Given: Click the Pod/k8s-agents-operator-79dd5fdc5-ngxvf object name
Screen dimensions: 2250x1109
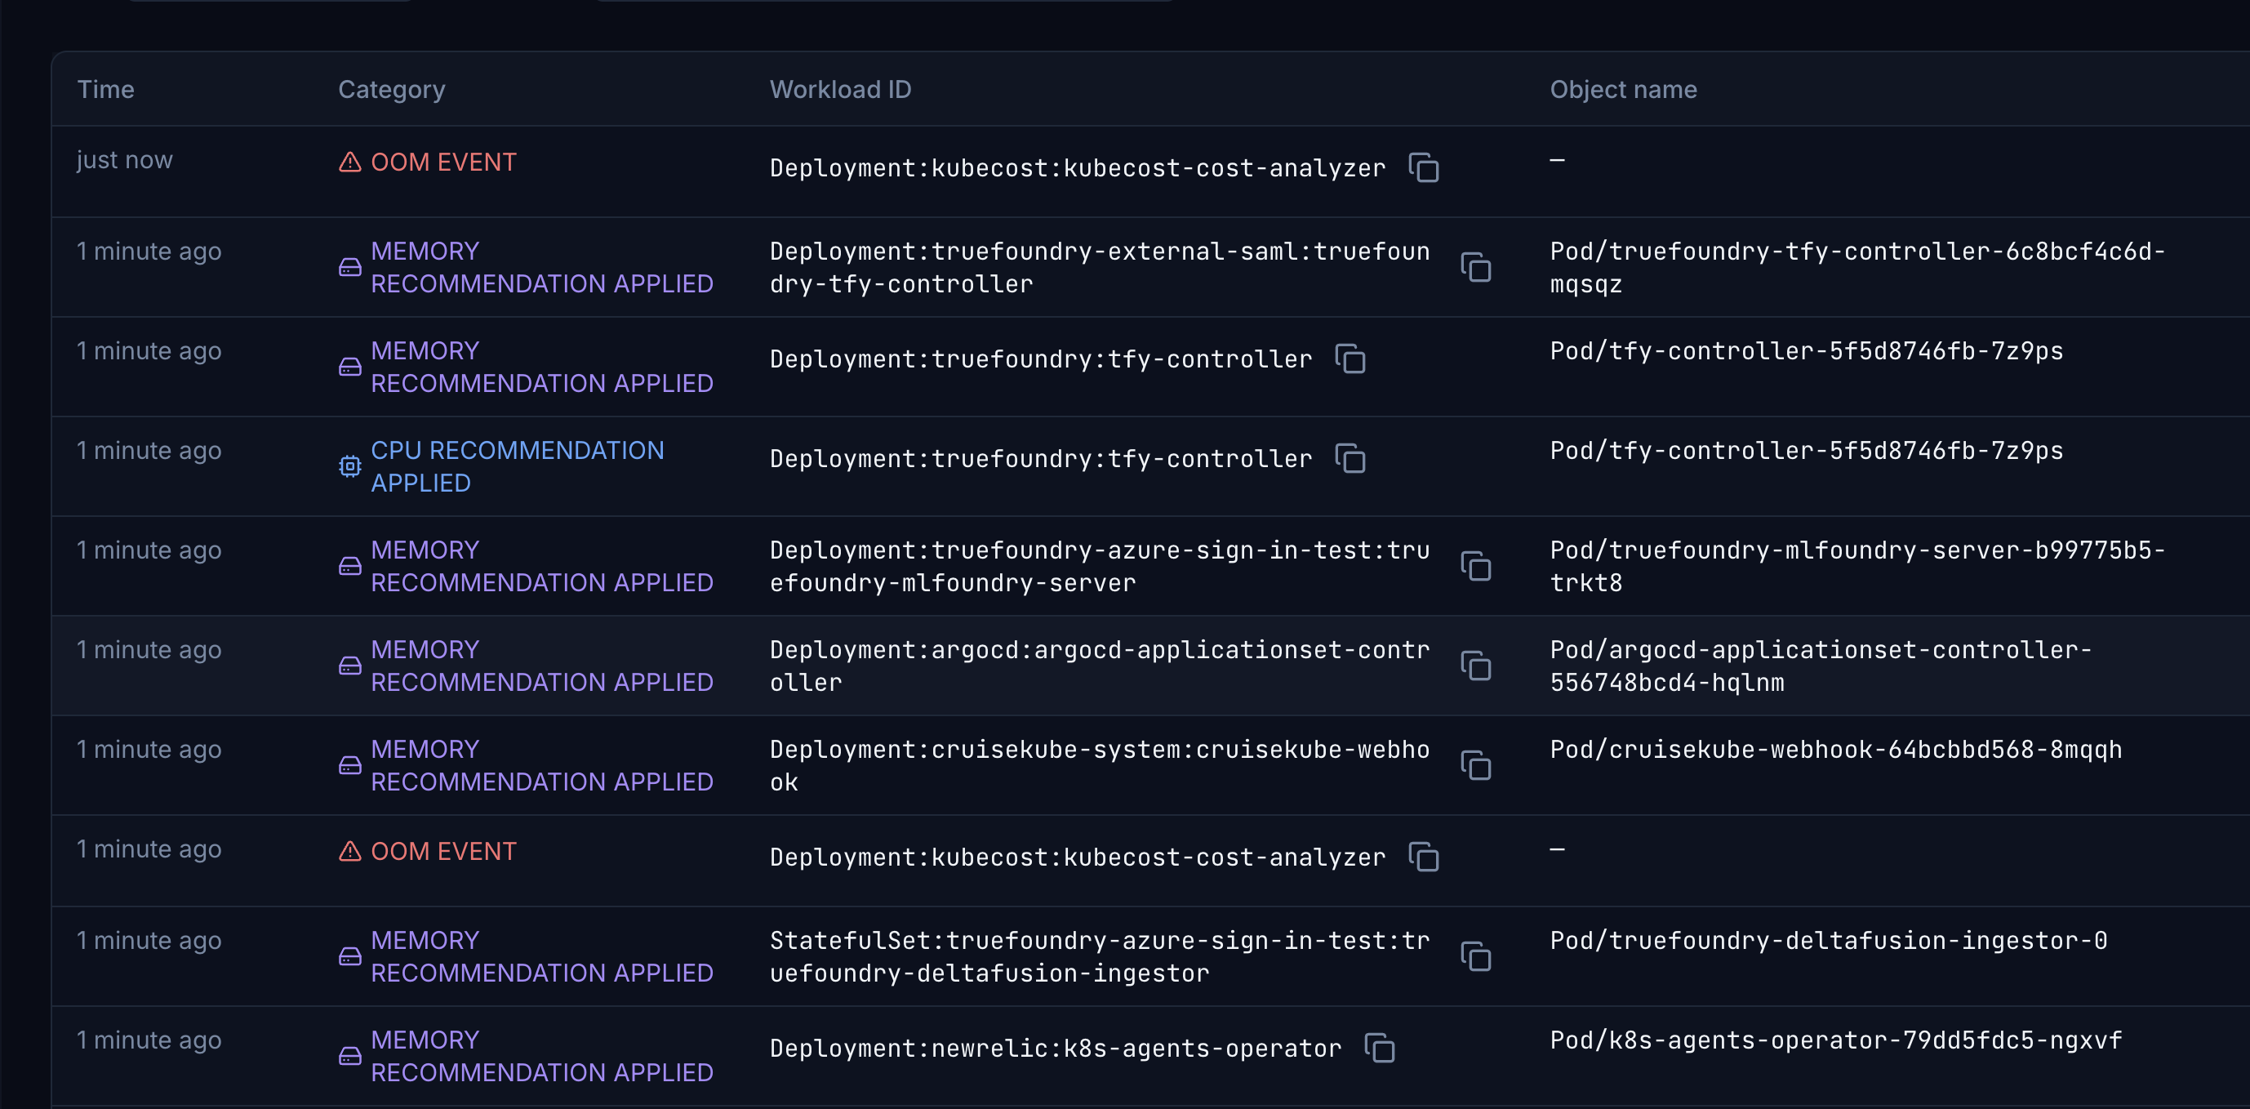Looking at the screenshot, I should 1834,1040.
